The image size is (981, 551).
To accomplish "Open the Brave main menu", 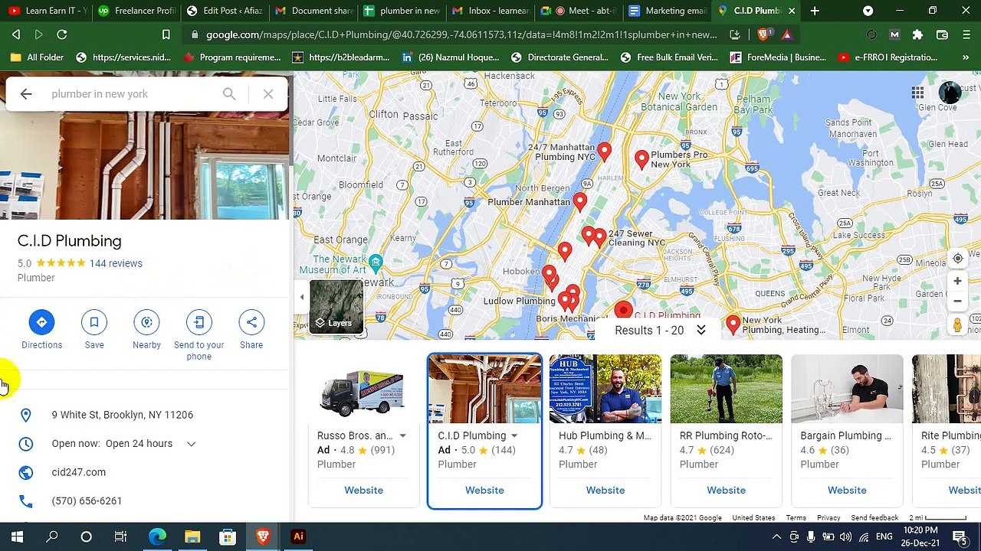I will [966, 34].
